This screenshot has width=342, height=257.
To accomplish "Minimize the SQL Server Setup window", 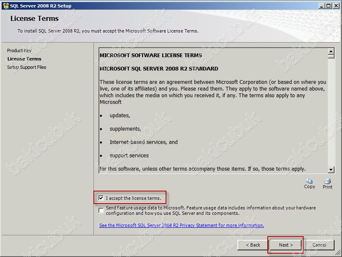I will 321,6.
